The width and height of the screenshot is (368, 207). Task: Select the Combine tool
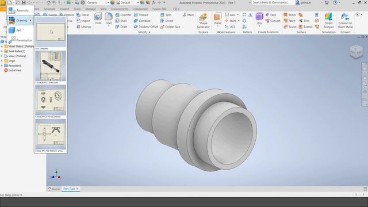point(142,21)
